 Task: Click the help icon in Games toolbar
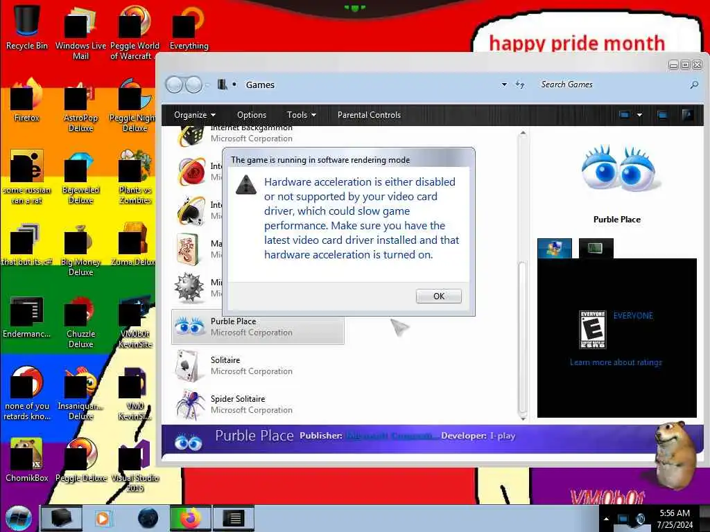(687, 115)
